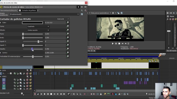This screenshot has width=177, height=99.
Task: Click Stop in the timeline transport bar
Action: click(x=51, y=94)
